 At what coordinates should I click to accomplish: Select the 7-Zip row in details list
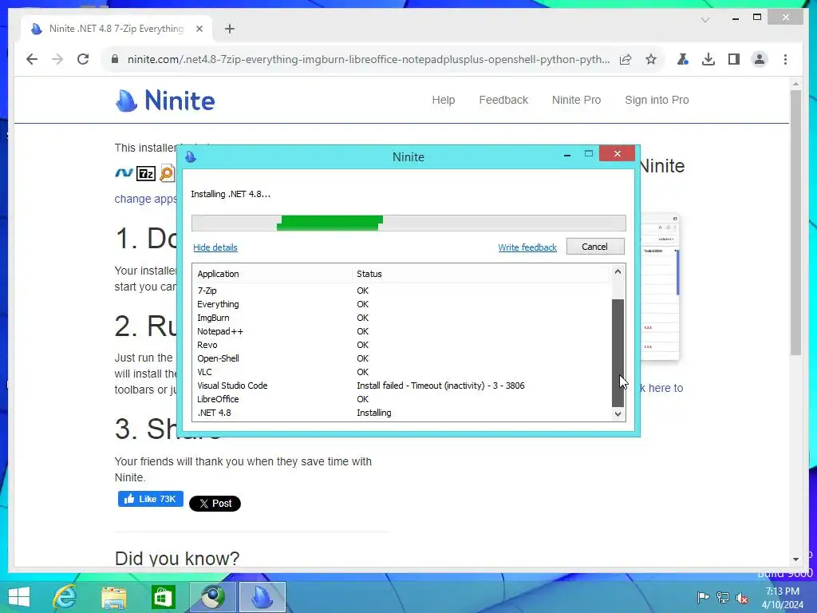[402, 291]
